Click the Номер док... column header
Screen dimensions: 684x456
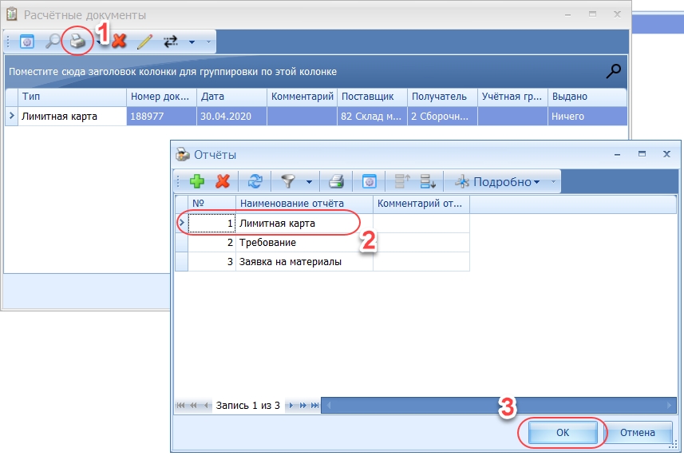161,97
